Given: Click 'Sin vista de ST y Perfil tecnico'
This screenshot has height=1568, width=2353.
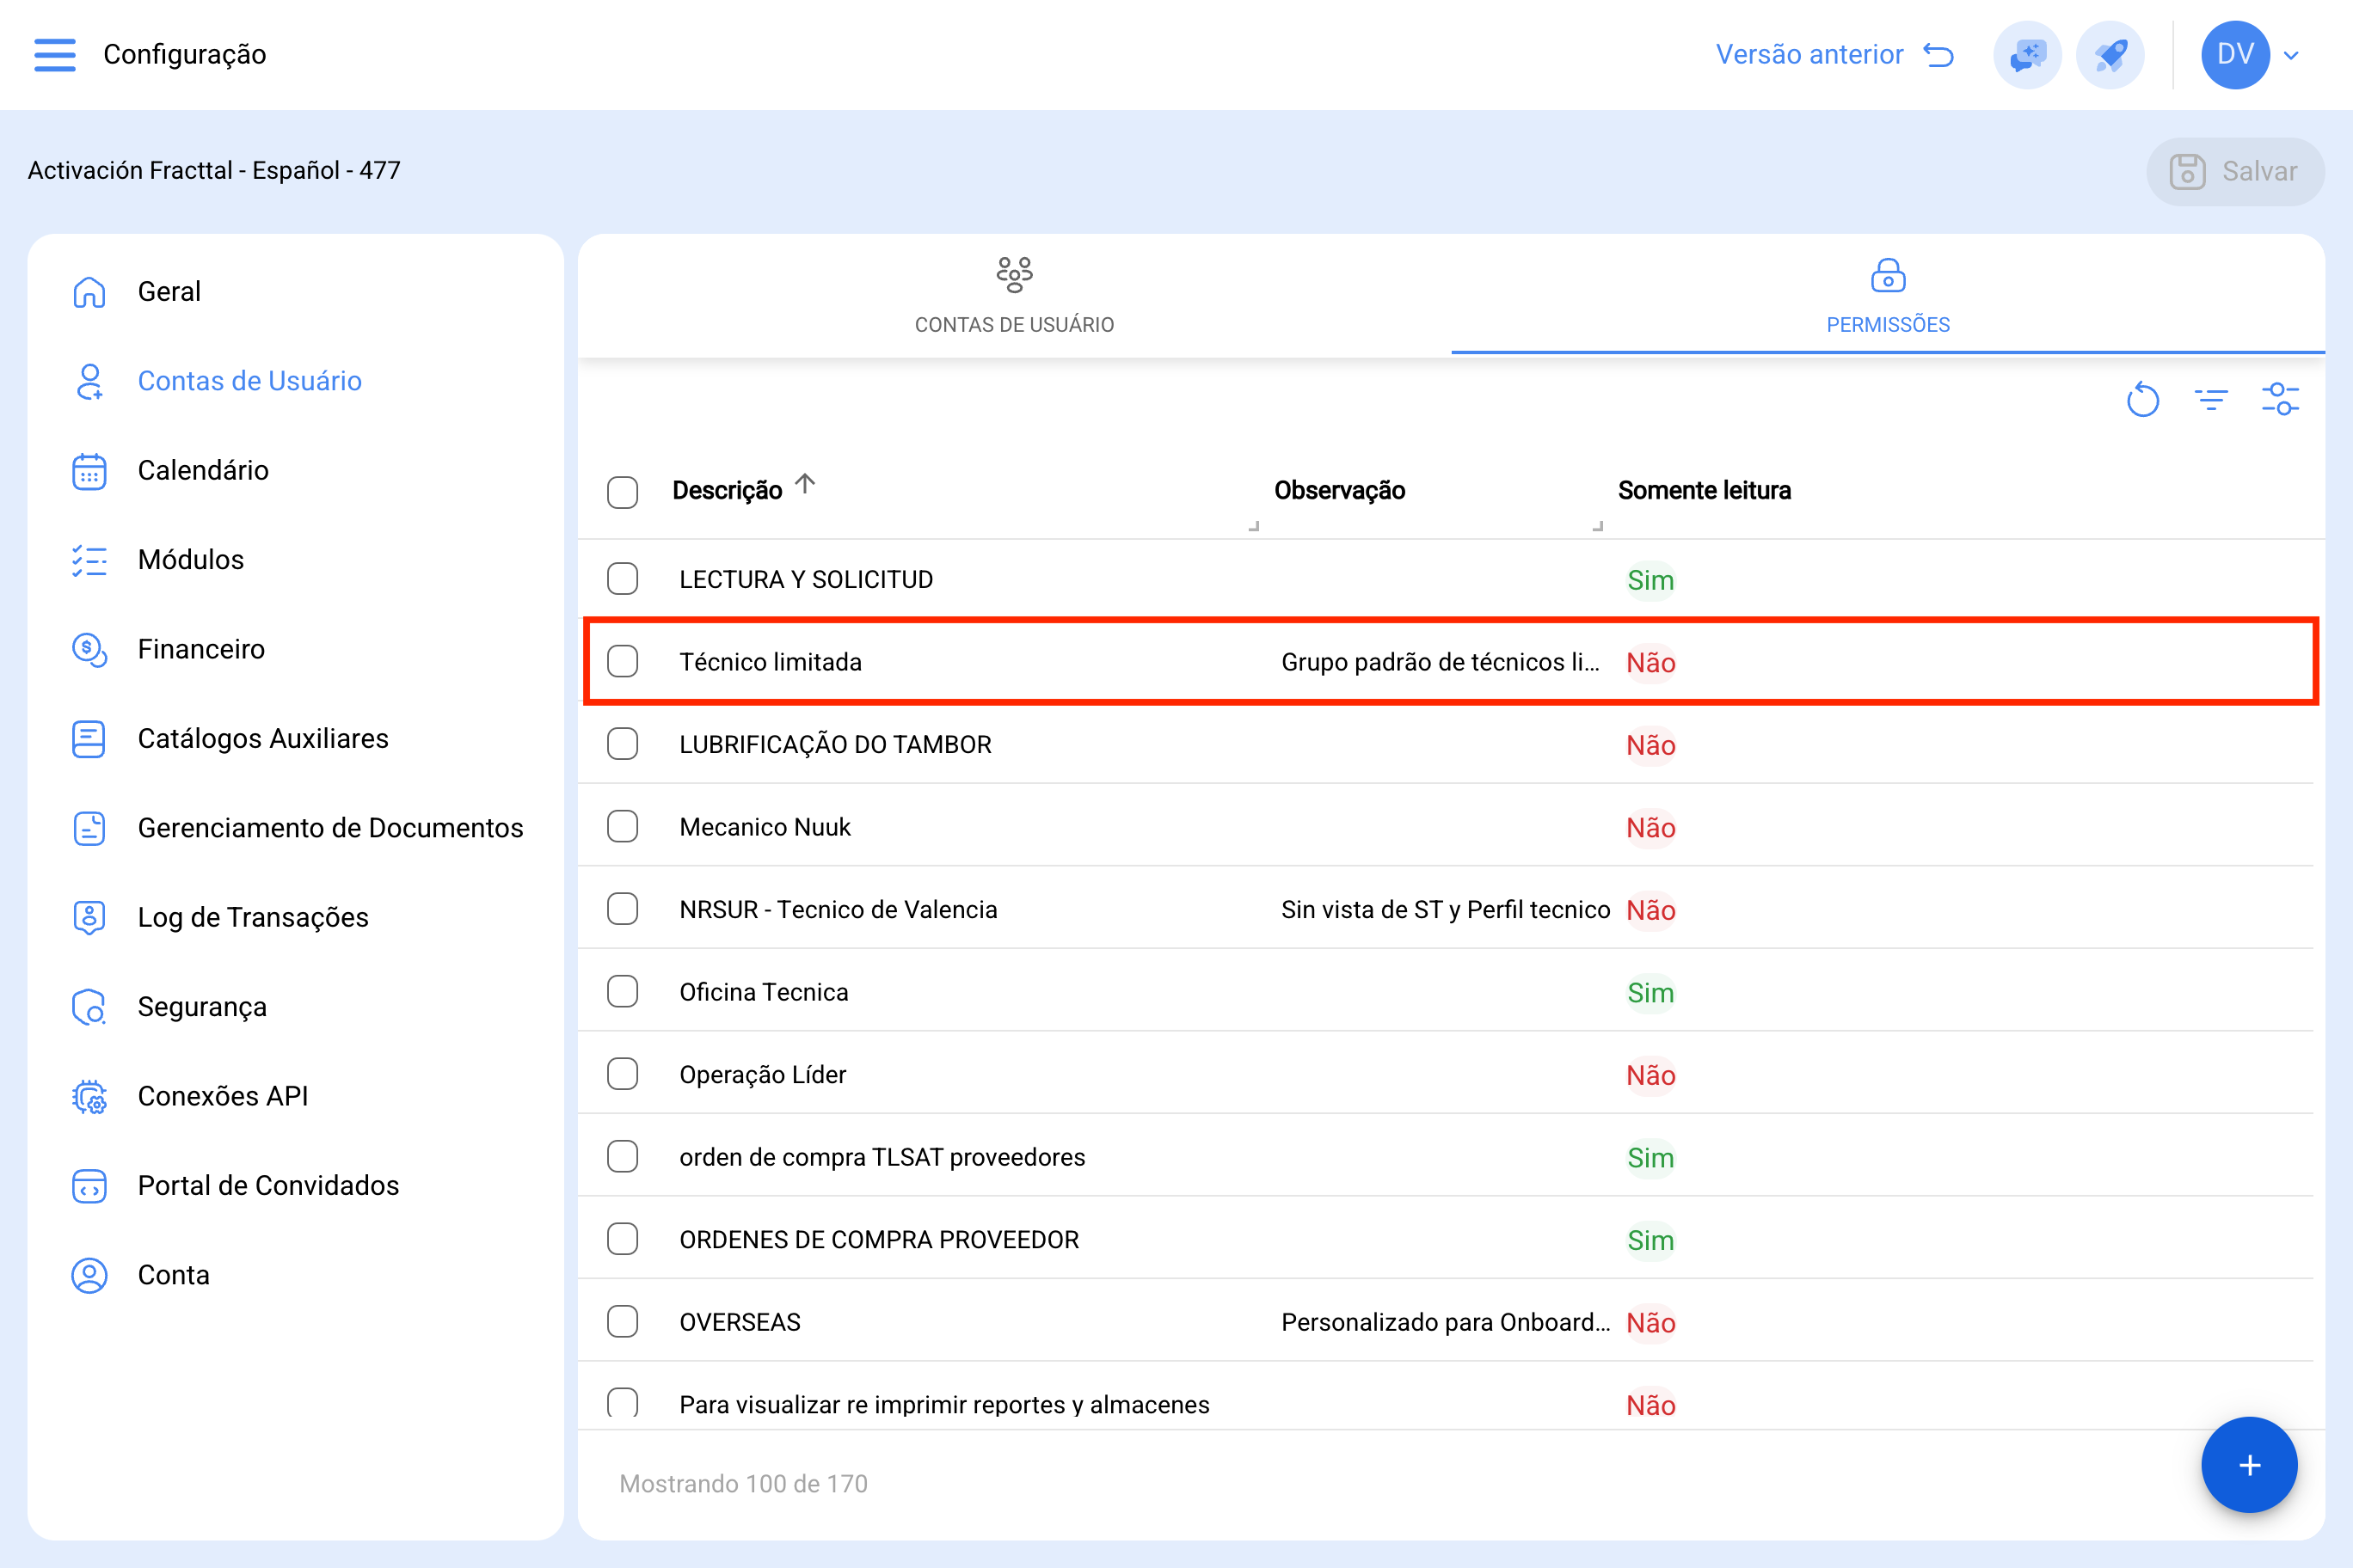Looking at the screenshot, I should (1446, 910).
